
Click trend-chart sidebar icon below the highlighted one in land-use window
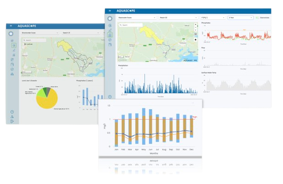14,50
